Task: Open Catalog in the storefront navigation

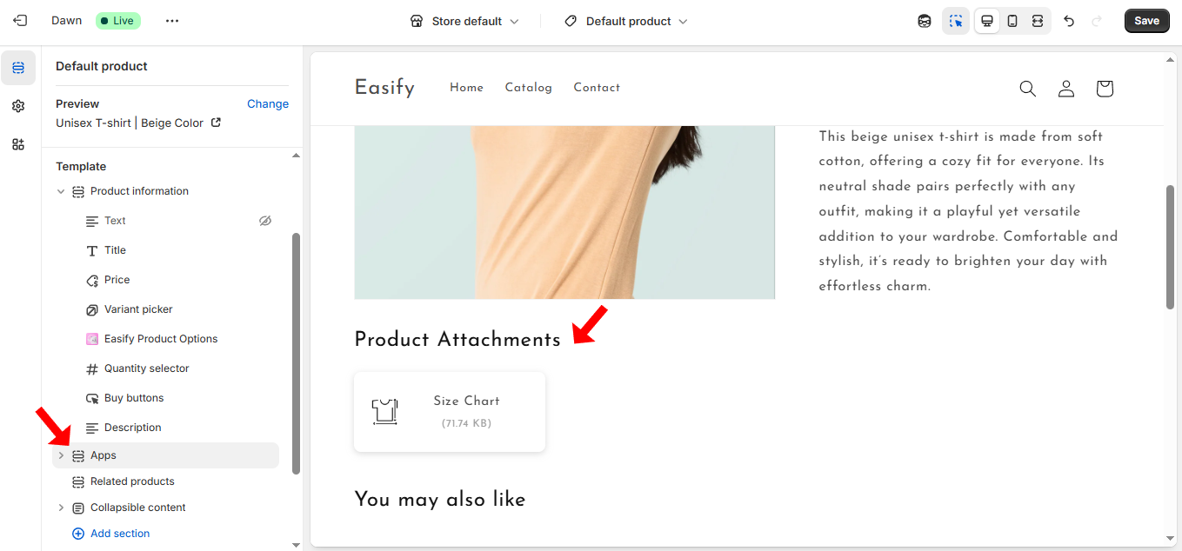Action: pos(528,87)
